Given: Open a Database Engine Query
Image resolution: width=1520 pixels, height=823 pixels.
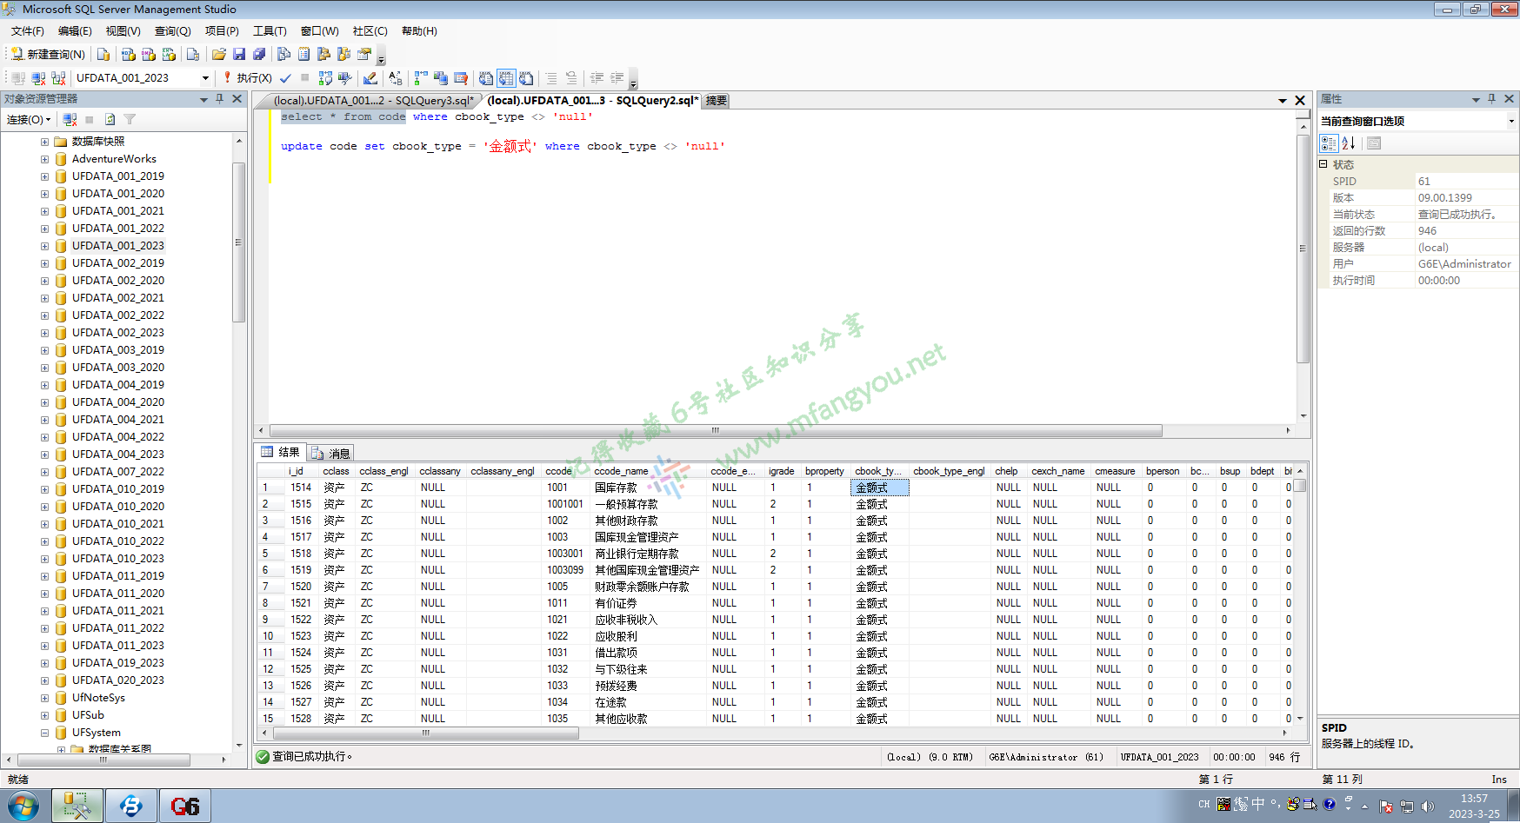Looking at the screenshot, I should (x=103, y=54).
